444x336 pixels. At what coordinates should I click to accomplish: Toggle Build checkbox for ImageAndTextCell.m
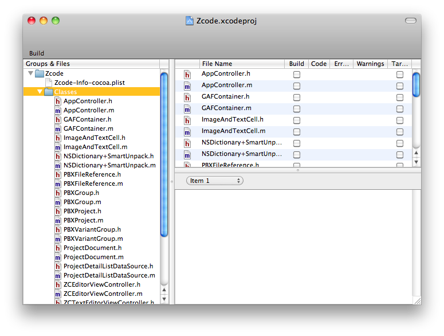(x=296, y=132)
